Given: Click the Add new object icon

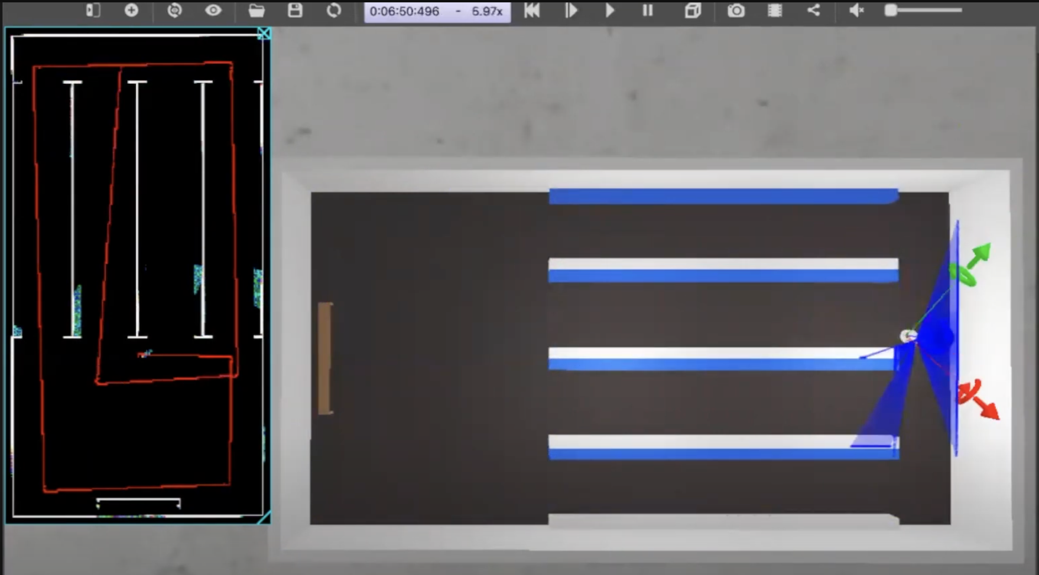Looking at the screenshot, I should click(131, 11).
